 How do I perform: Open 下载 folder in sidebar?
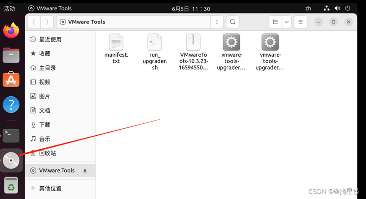click(60, 125)
